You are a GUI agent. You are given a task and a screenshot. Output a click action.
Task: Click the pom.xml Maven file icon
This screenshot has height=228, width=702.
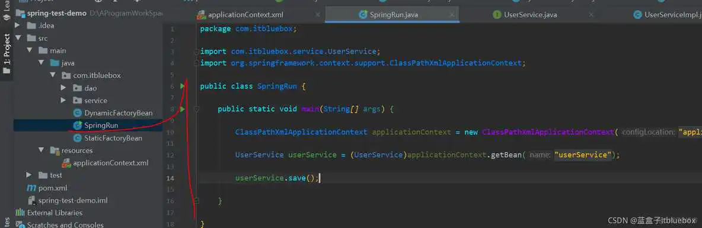tap(31, 188)
